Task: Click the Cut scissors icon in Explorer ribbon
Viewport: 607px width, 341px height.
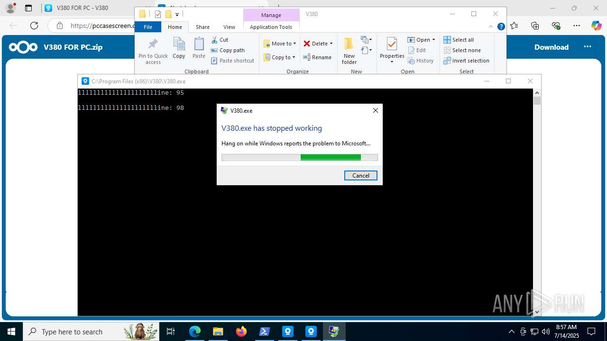Action: coord(214,40)
